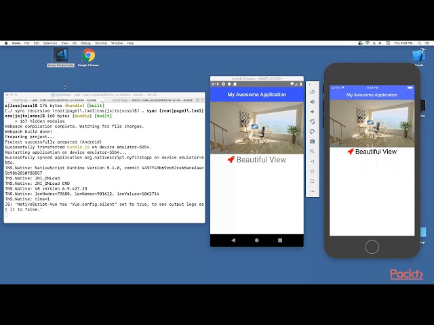Image resolution: width=434 pixels, height=325 pixels.
Task: Open Spotlight search in menu bar
Action: (420, 43)
